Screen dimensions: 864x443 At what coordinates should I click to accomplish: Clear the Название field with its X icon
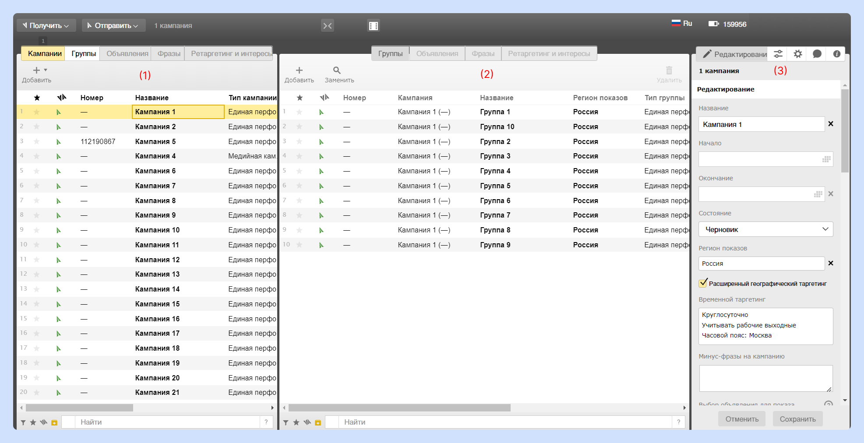[830, 124]
